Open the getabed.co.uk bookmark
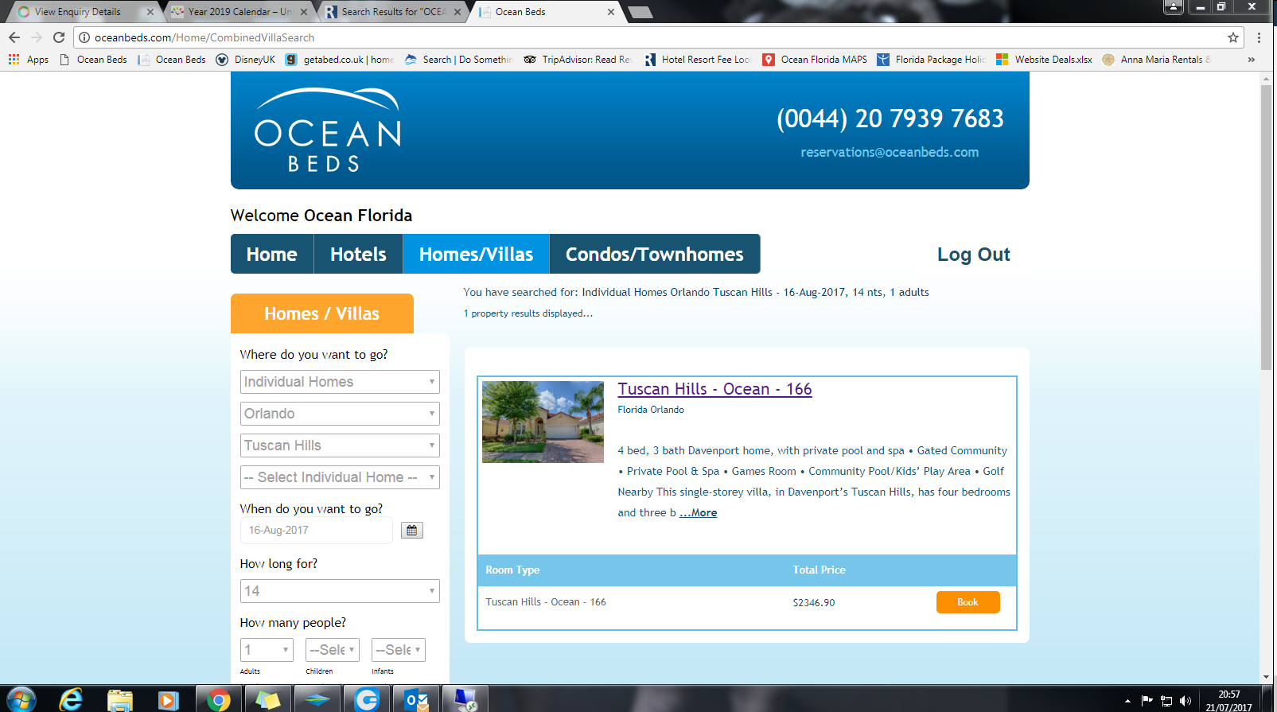This screenshot has height=712, width=1277. click(x=340, y=60)
